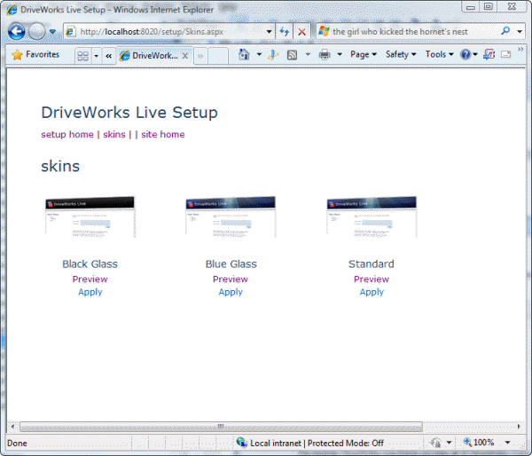
Task: Preview the Blue Glass skin
Action: tap(231, 279)
